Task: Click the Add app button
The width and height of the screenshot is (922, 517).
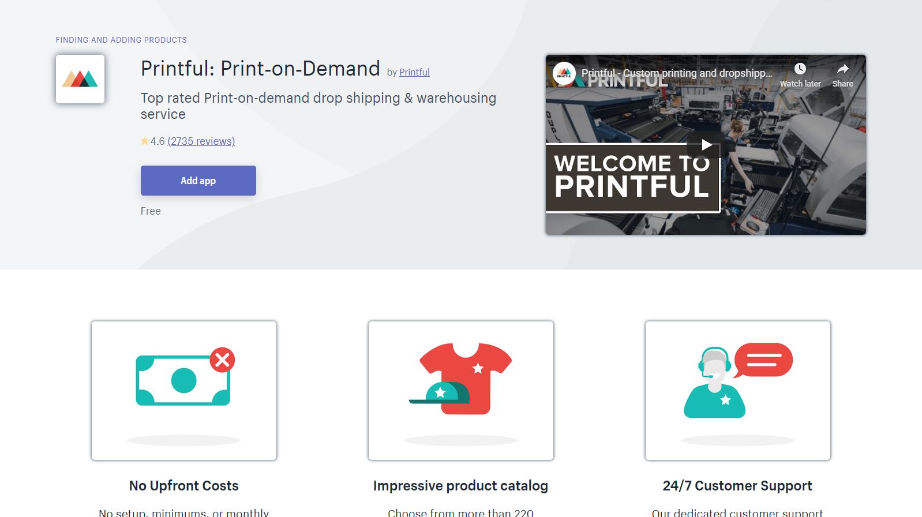Action: coord(198,181)
